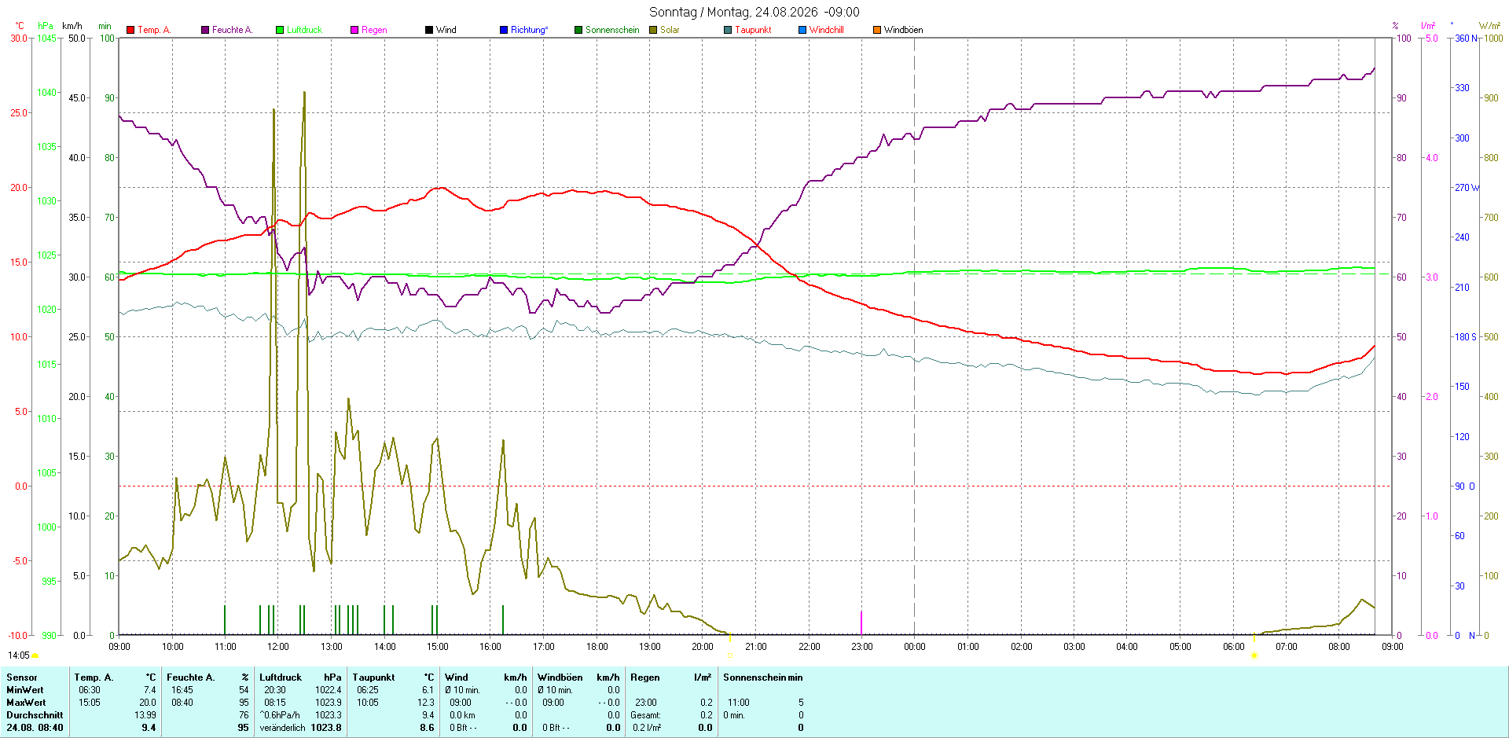Click the '12:00' label on the time axis
1509x738 pixels.
pos(278,647)
